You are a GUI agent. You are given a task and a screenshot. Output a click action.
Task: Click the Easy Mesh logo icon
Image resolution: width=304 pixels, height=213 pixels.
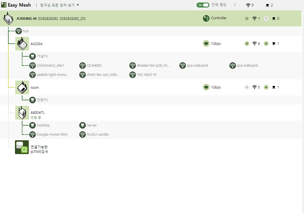pyautogui.click(x=4, y=5)
